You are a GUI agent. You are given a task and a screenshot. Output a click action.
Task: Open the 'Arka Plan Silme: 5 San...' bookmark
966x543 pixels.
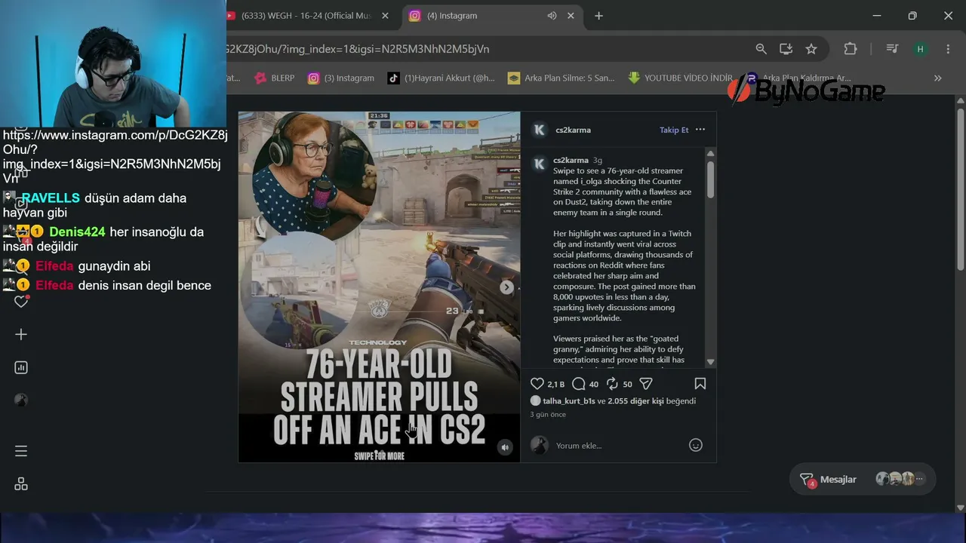(561, 78)
